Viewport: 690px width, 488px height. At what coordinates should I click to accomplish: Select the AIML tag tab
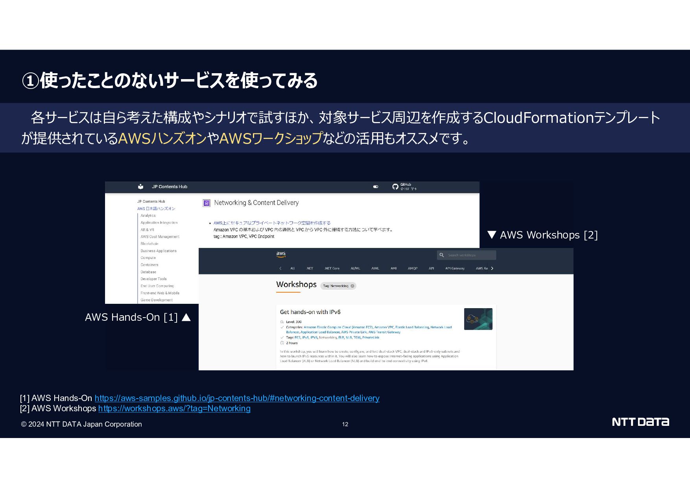coord(375,268)
